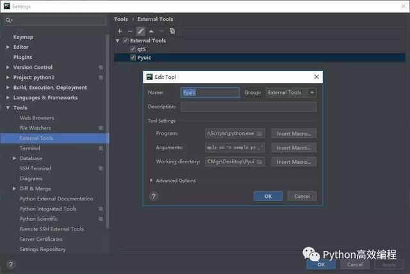Click project-level icon beside Version Control
The height and width of the screenshot is (274, 410).
pos(101,67)
